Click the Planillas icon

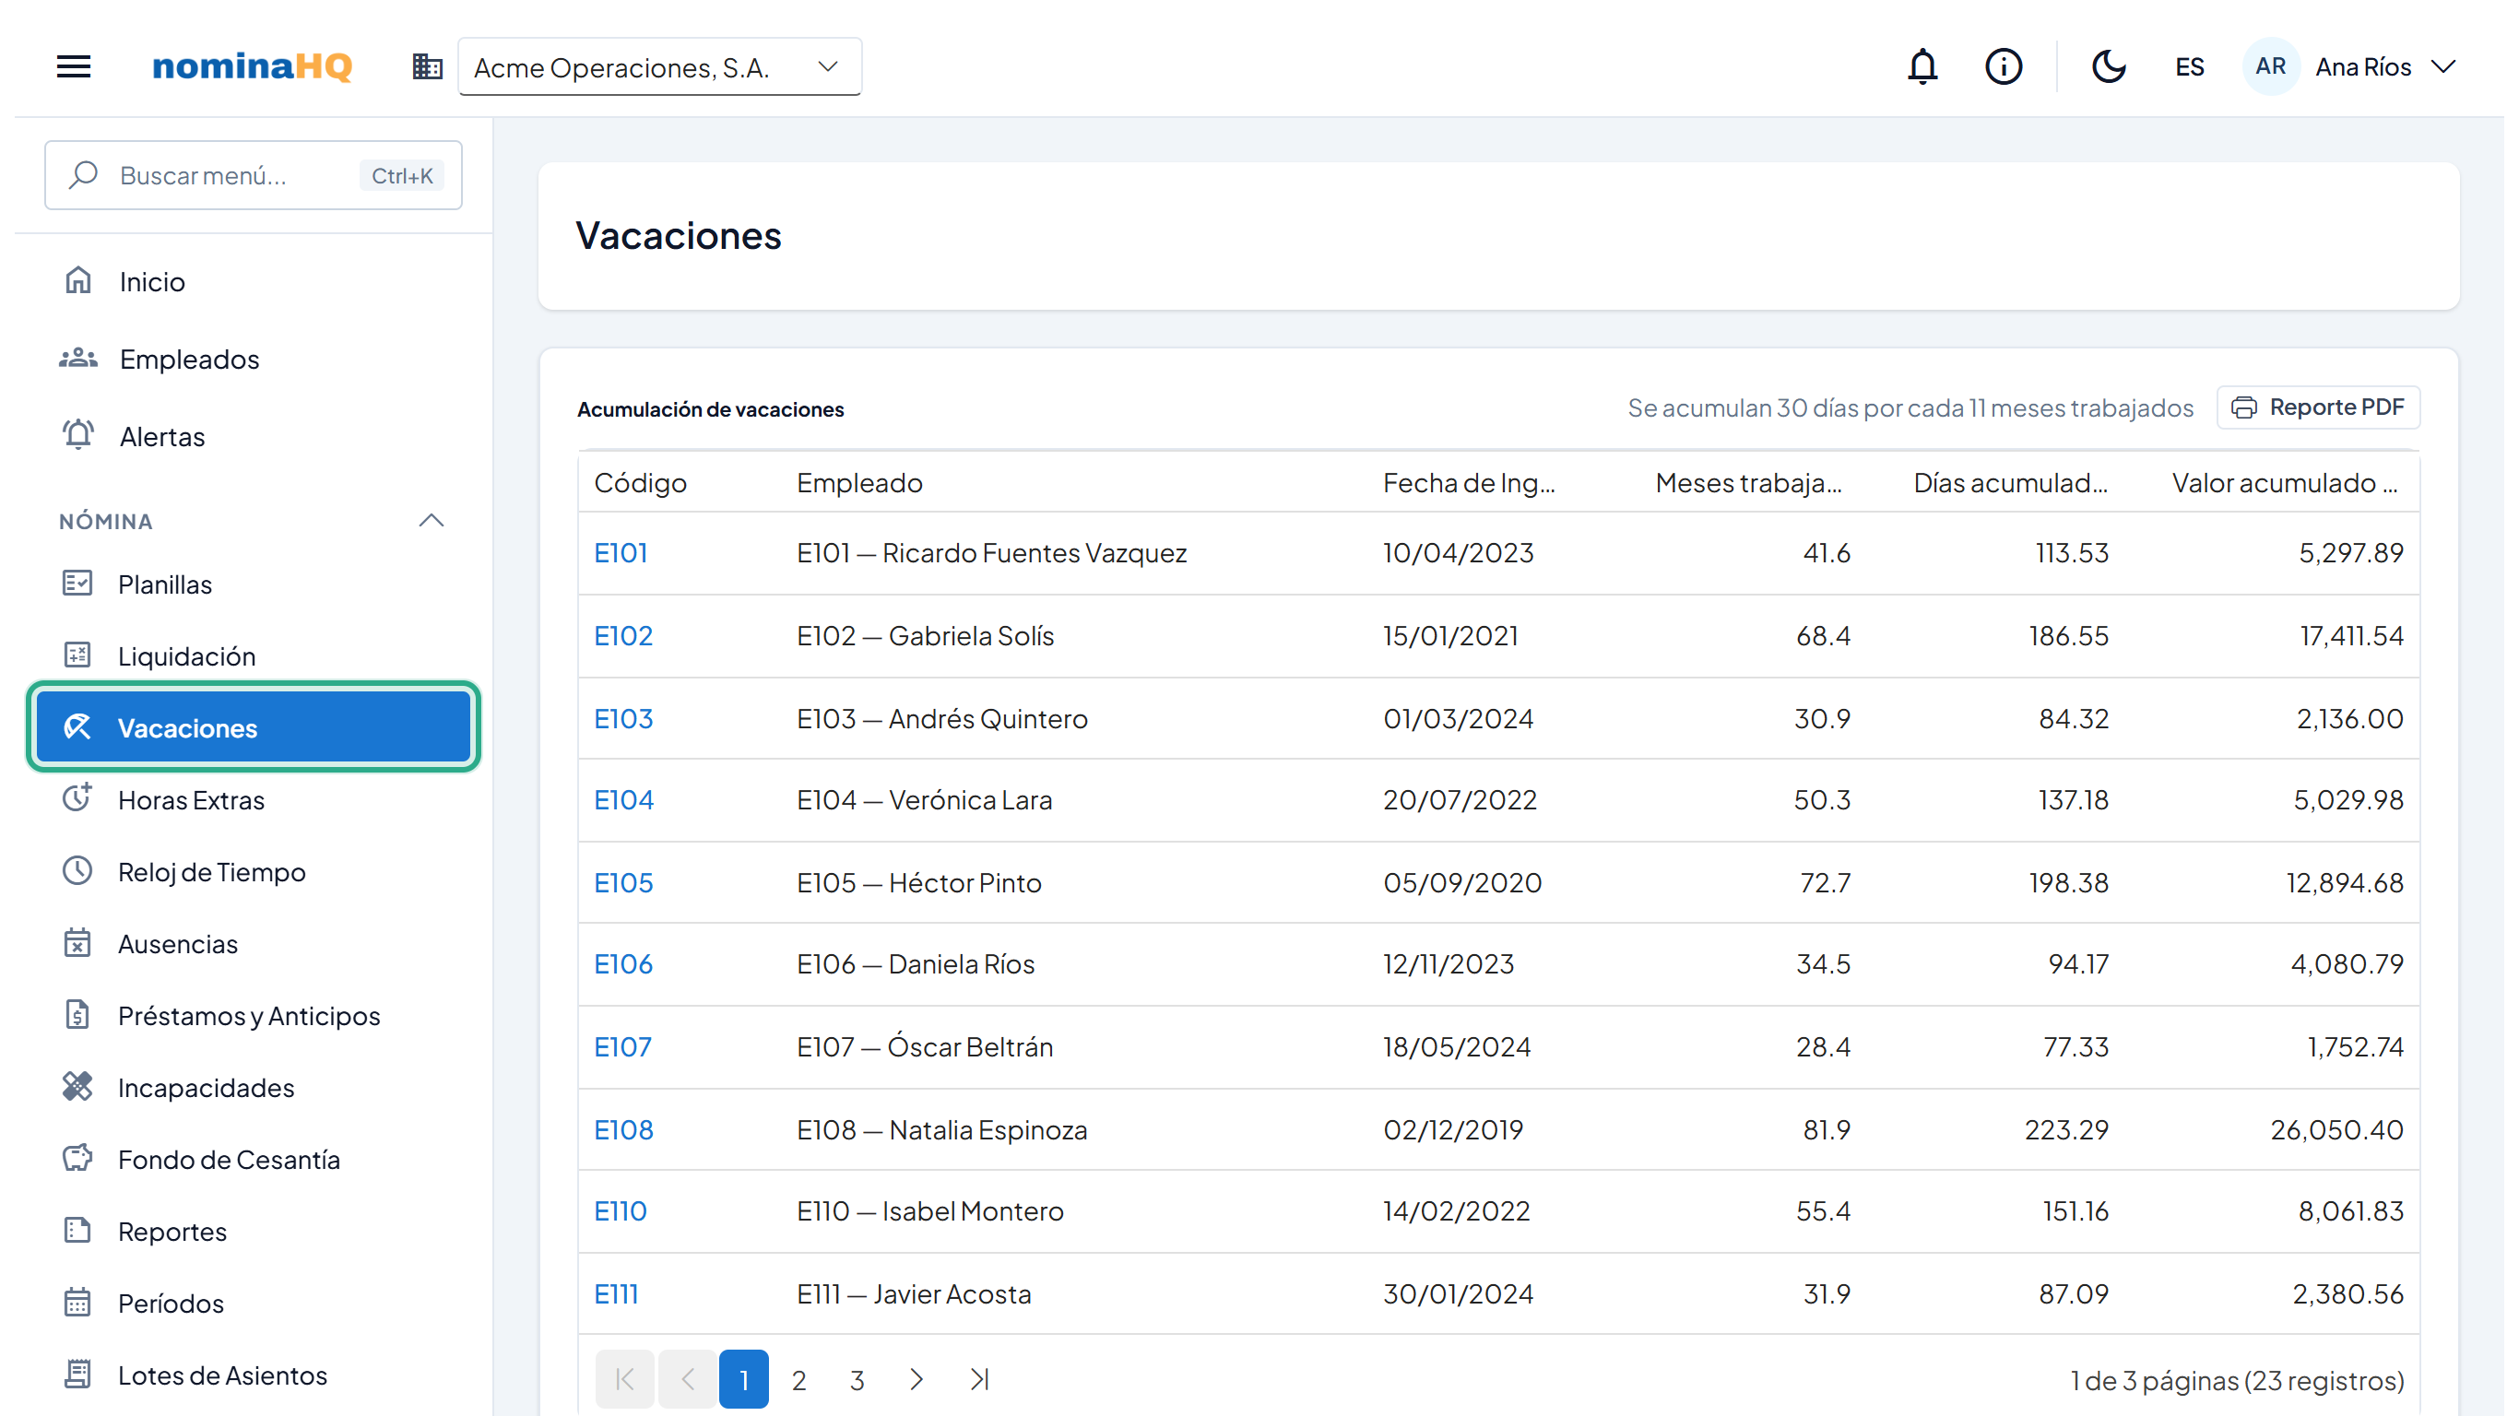coord(77,584)
